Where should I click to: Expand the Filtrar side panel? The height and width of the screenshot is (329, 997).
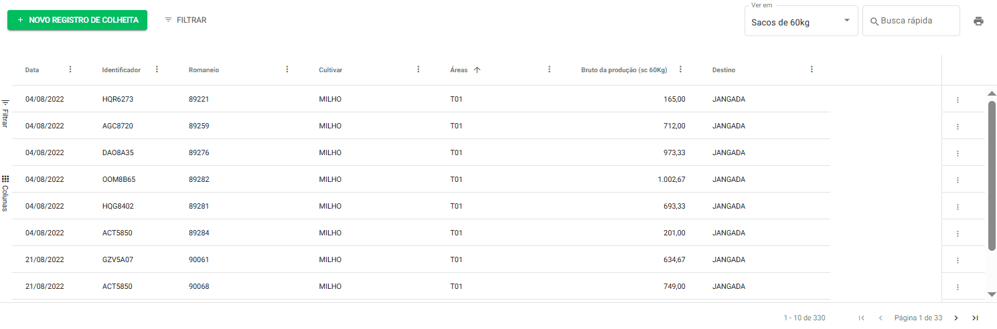click(5, 114)
